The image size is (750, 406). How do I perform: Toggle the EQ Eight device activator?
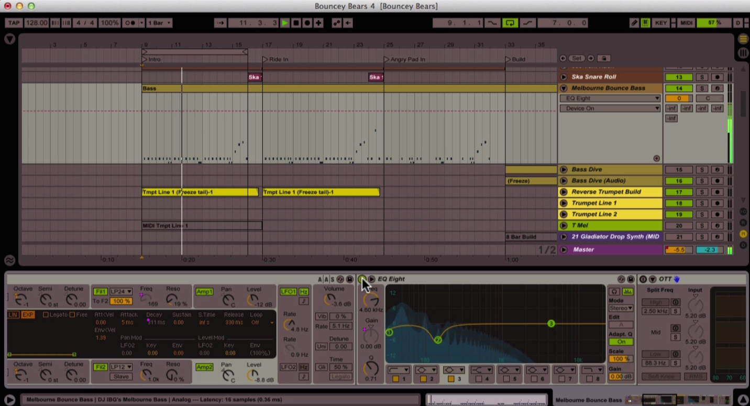coord(362,279)
